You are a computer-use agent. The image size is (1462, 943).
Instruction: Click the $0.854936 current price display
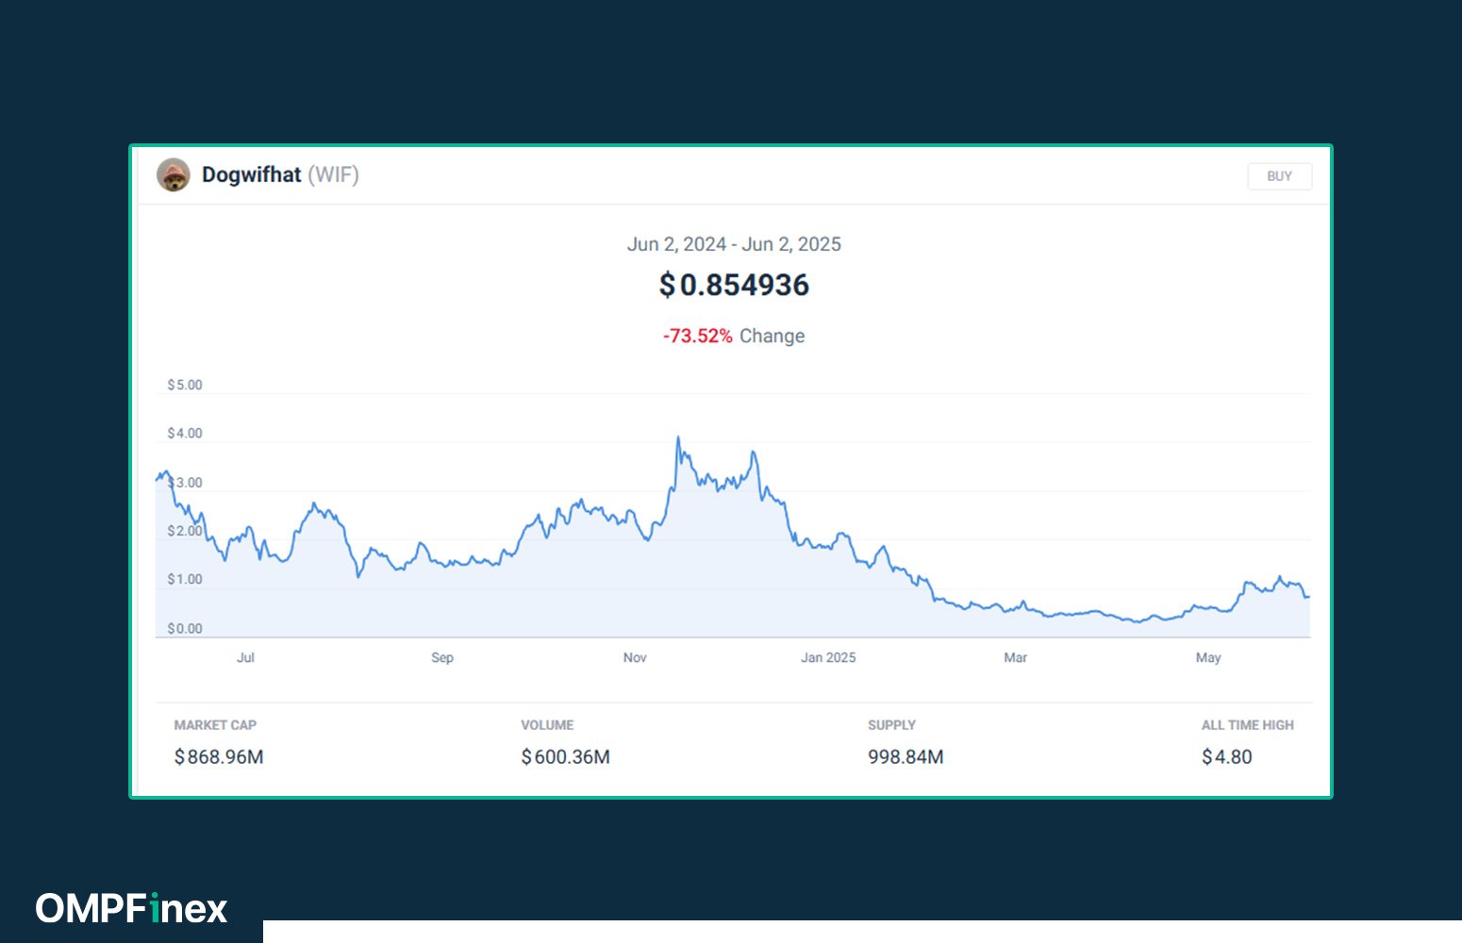tap(734, 285)
